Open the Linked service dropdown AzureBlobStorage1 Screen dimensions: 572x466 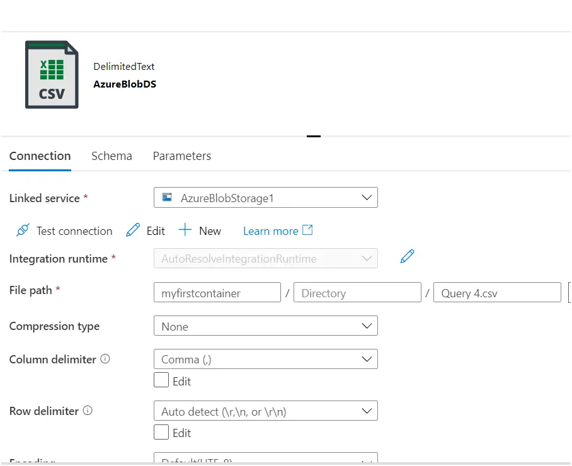point(266,198)
